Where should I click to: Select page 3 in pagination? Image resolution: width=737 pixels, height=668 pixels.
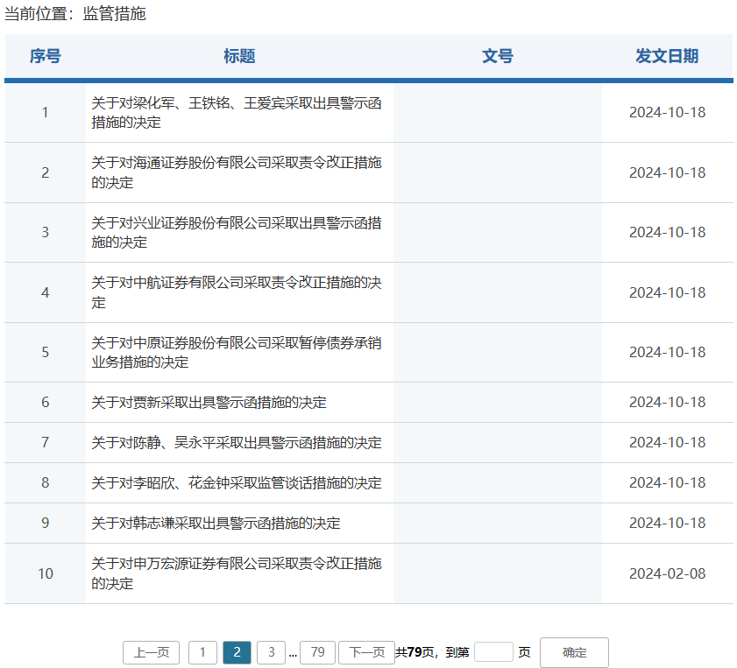click(271, 652)
